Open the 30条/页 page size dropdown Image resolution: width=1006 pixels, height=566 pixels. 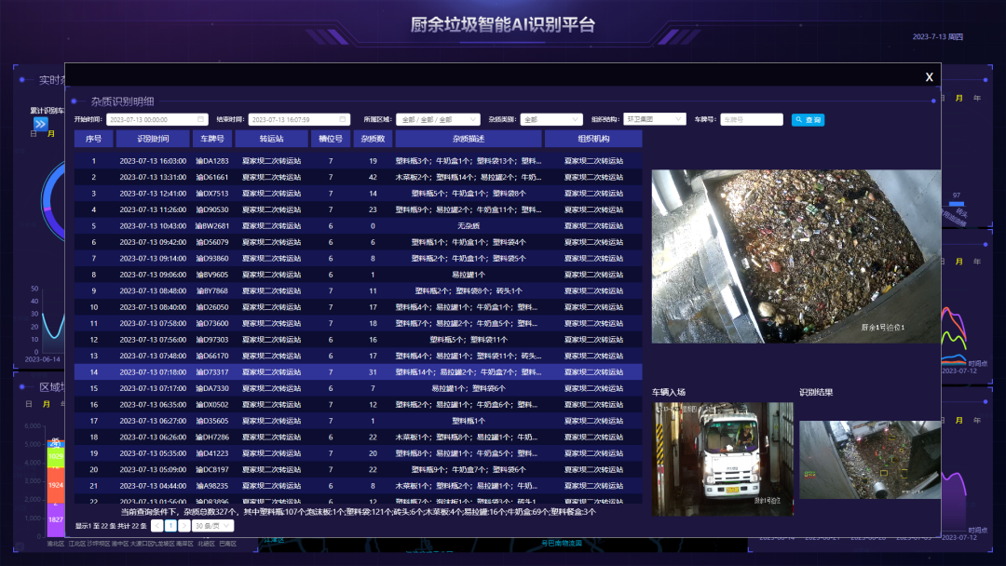[212, 526]
